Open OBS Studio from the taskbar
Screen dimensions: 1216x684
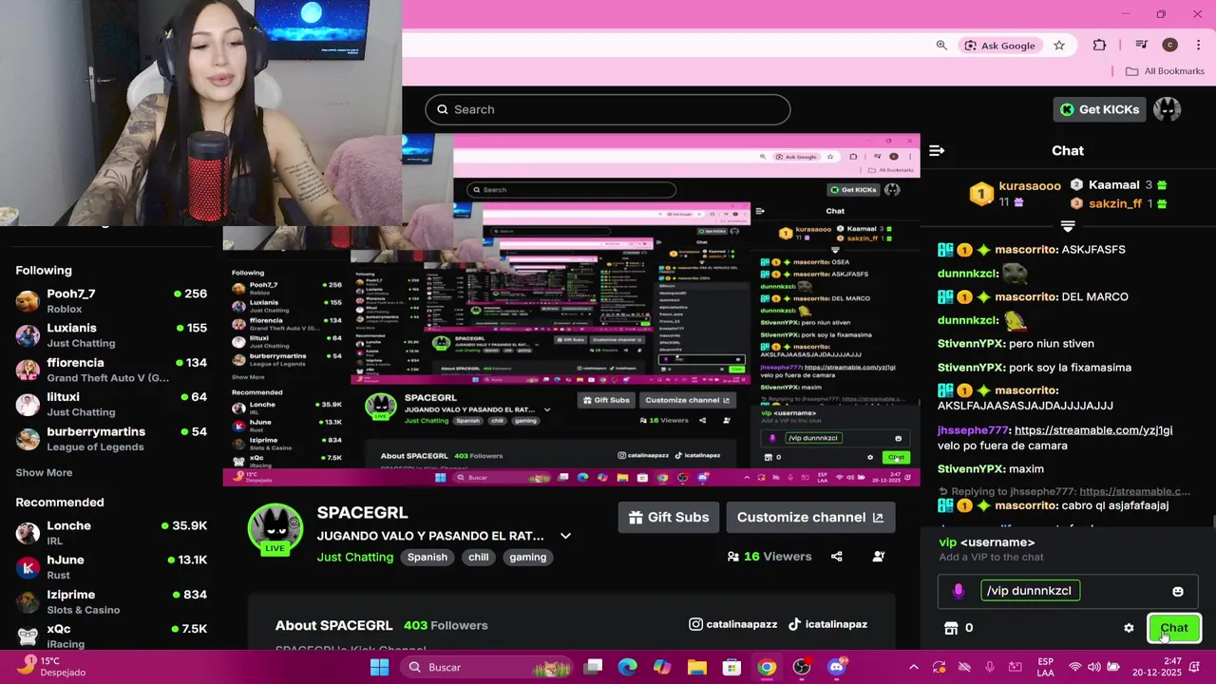click(x=802, y=667)
